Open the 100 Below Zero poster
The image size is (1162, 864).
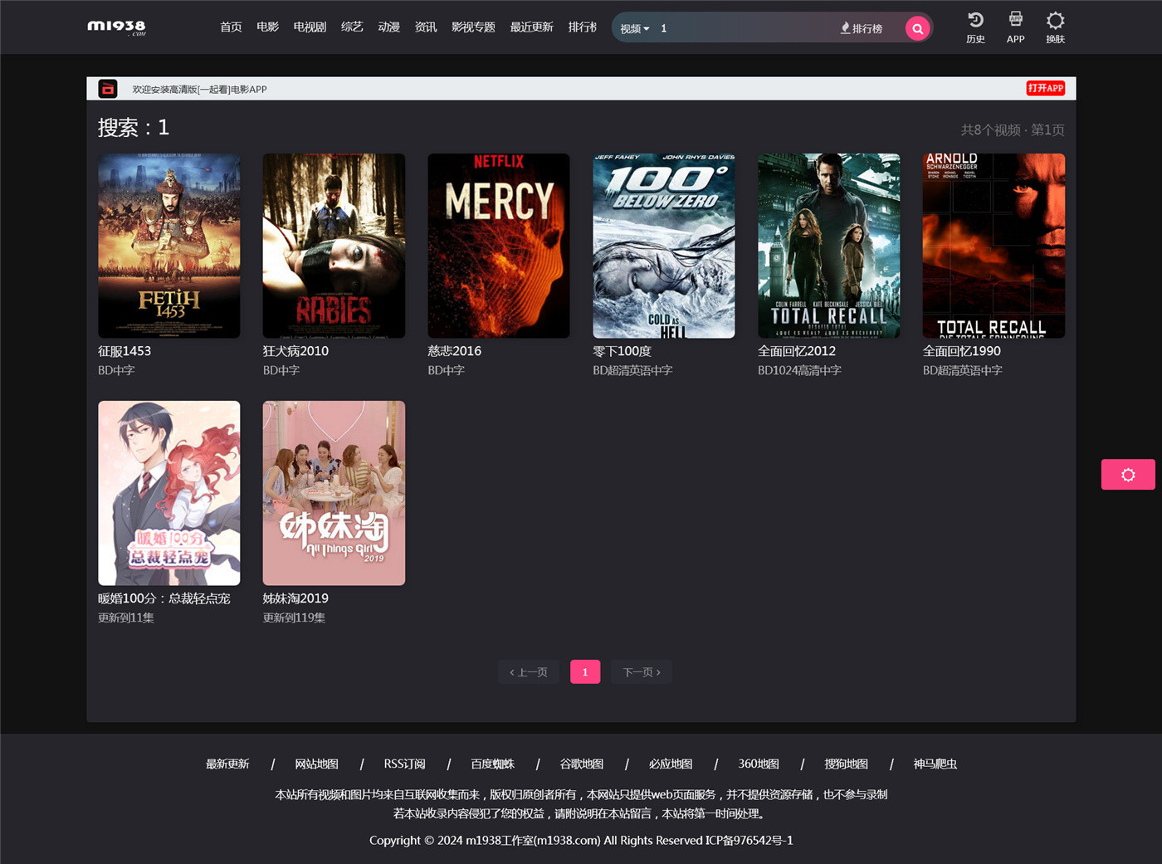point(664,246)
